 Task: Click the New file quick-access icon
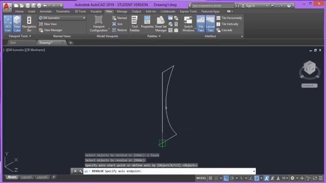coord(16,6)
